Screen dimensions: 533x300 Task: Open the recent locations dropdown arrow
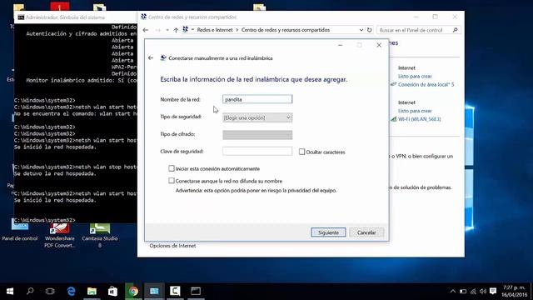167,30
